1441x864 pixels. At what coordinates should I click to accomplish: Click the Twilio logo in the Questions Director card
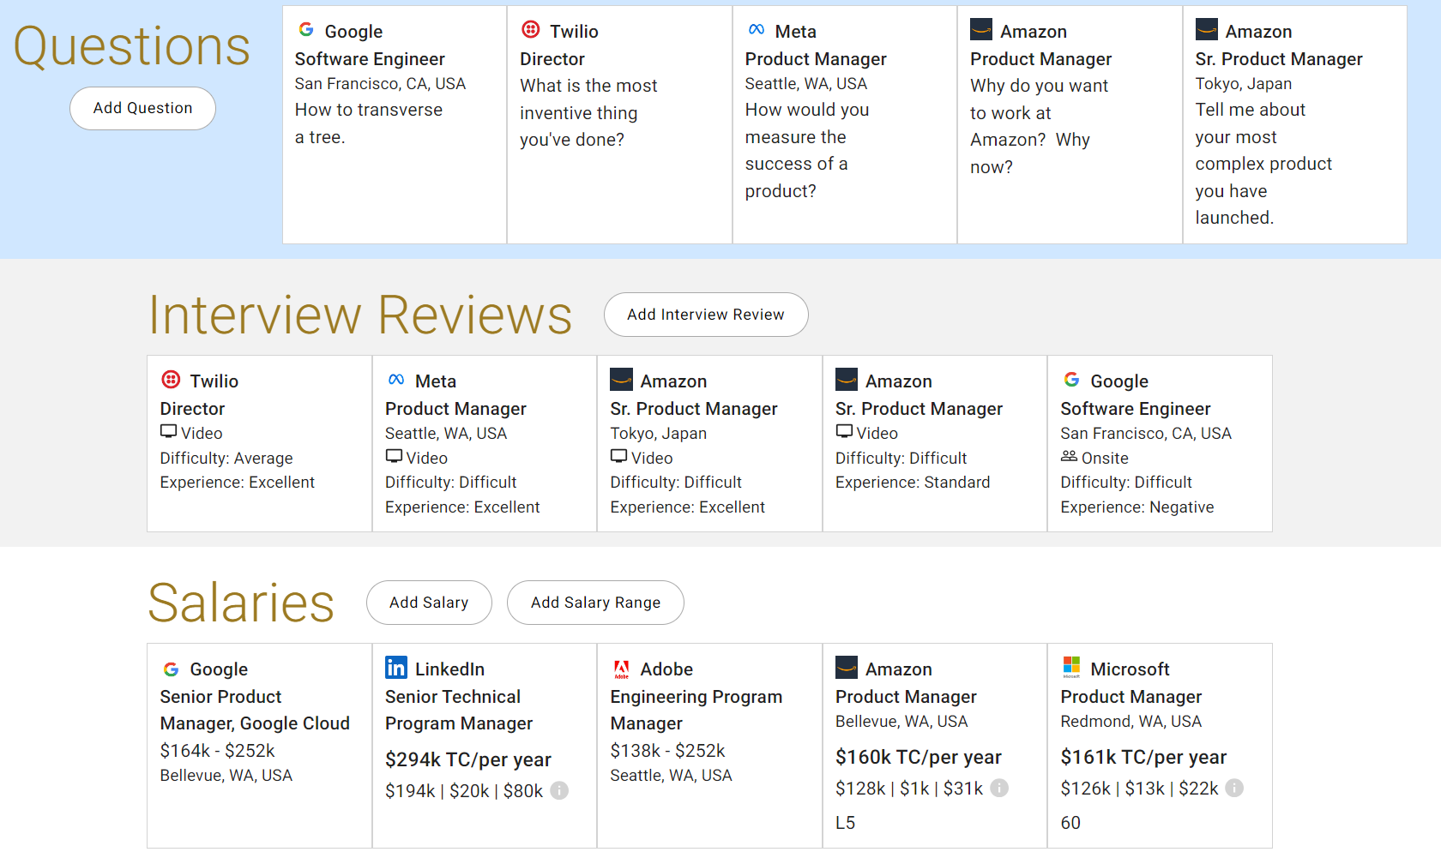coord(531,30)
